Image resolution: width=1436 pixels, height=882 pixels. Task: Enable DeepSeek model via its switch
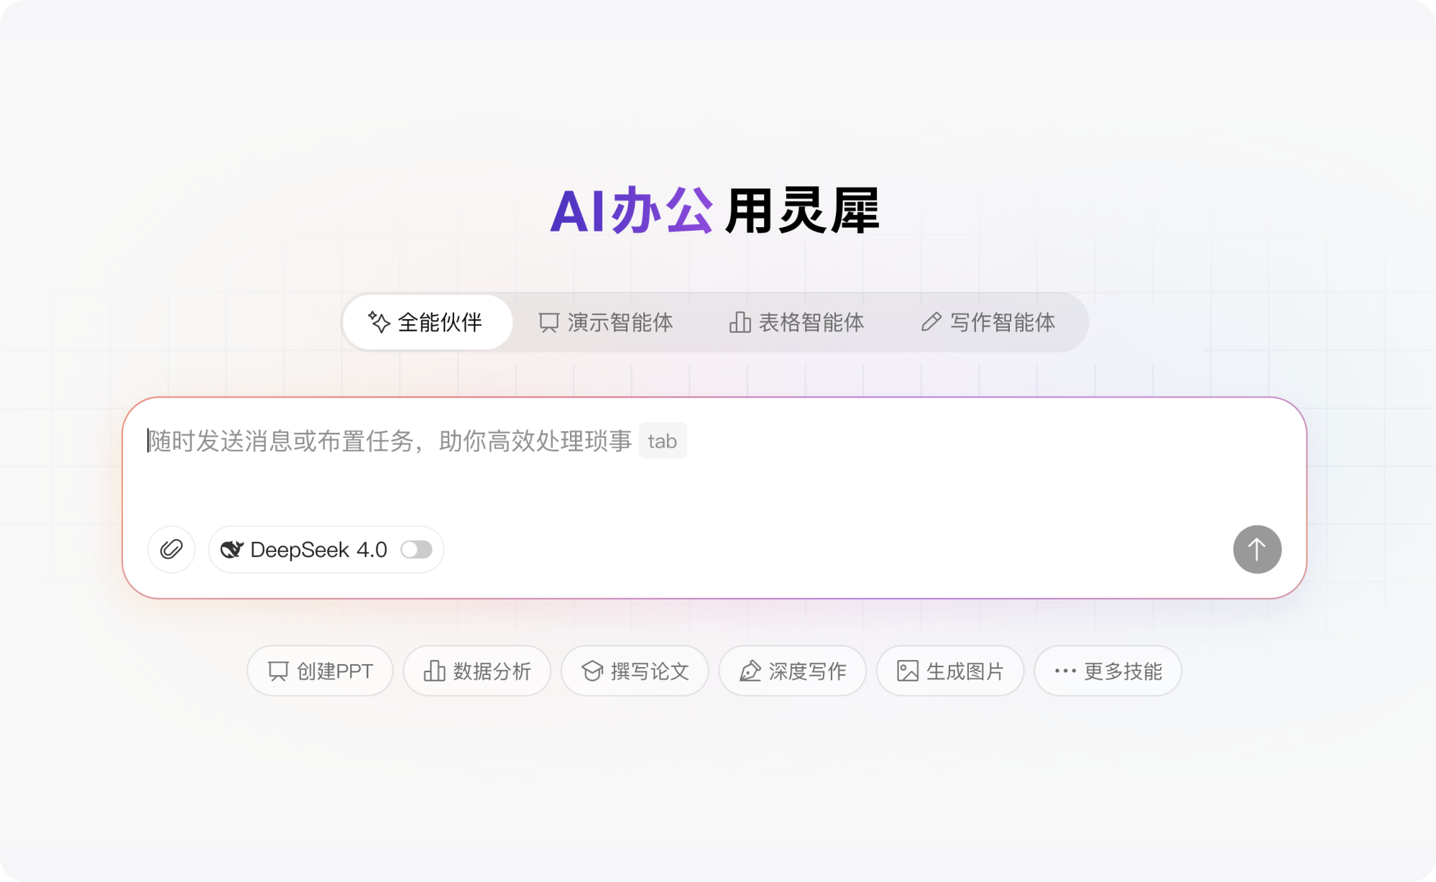click(417, 549)
